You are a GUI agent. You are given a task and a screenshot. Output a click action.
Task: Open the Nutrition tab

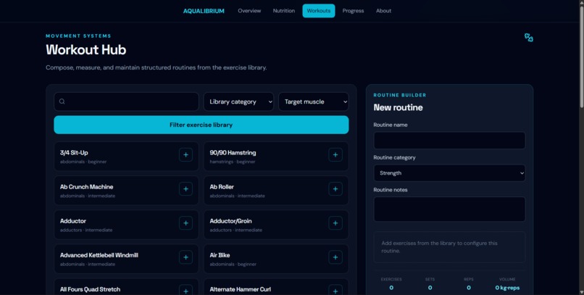click(284, 11)
